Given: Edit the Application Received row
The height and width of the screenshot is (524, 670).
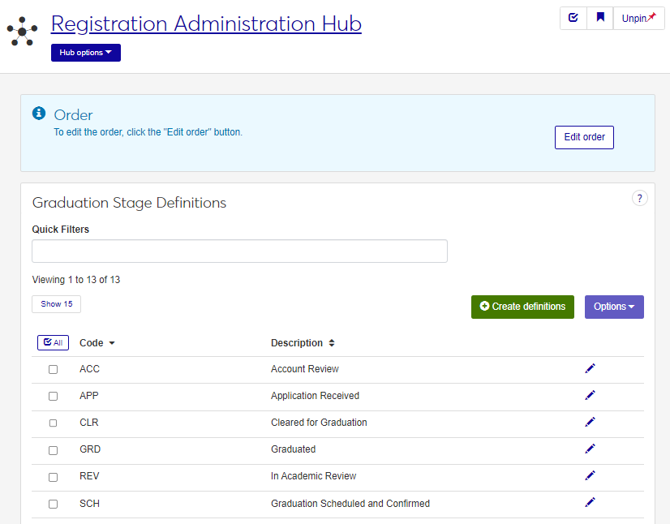Looking at the screenshot, I should click(590, 395).
